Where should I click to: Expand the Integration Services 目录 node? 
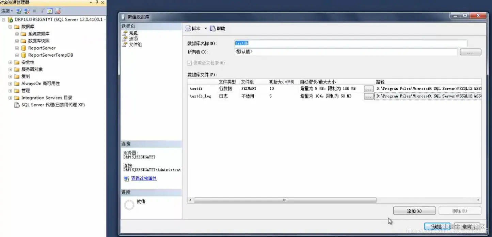click(x=10, y=98)
